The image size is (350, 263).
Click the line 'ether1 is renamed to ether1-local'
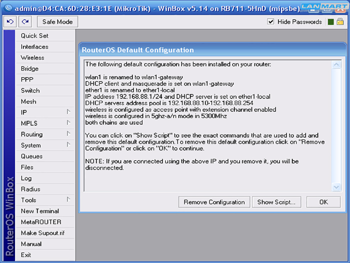coord(130,90)
